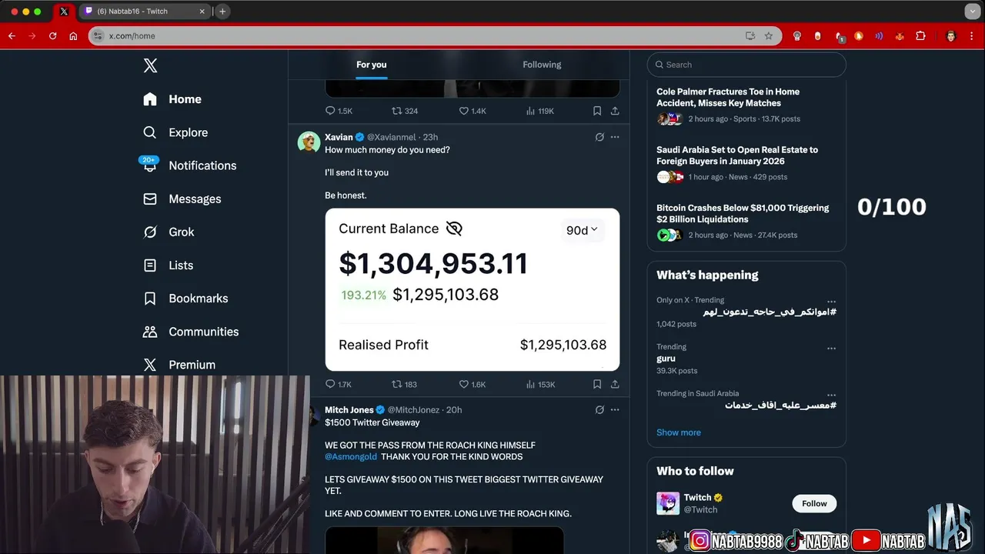This screenshot has width=985, height=554.
Task: Switch to the Nabtab16 - Twitch browser tab
Action: 143,12
